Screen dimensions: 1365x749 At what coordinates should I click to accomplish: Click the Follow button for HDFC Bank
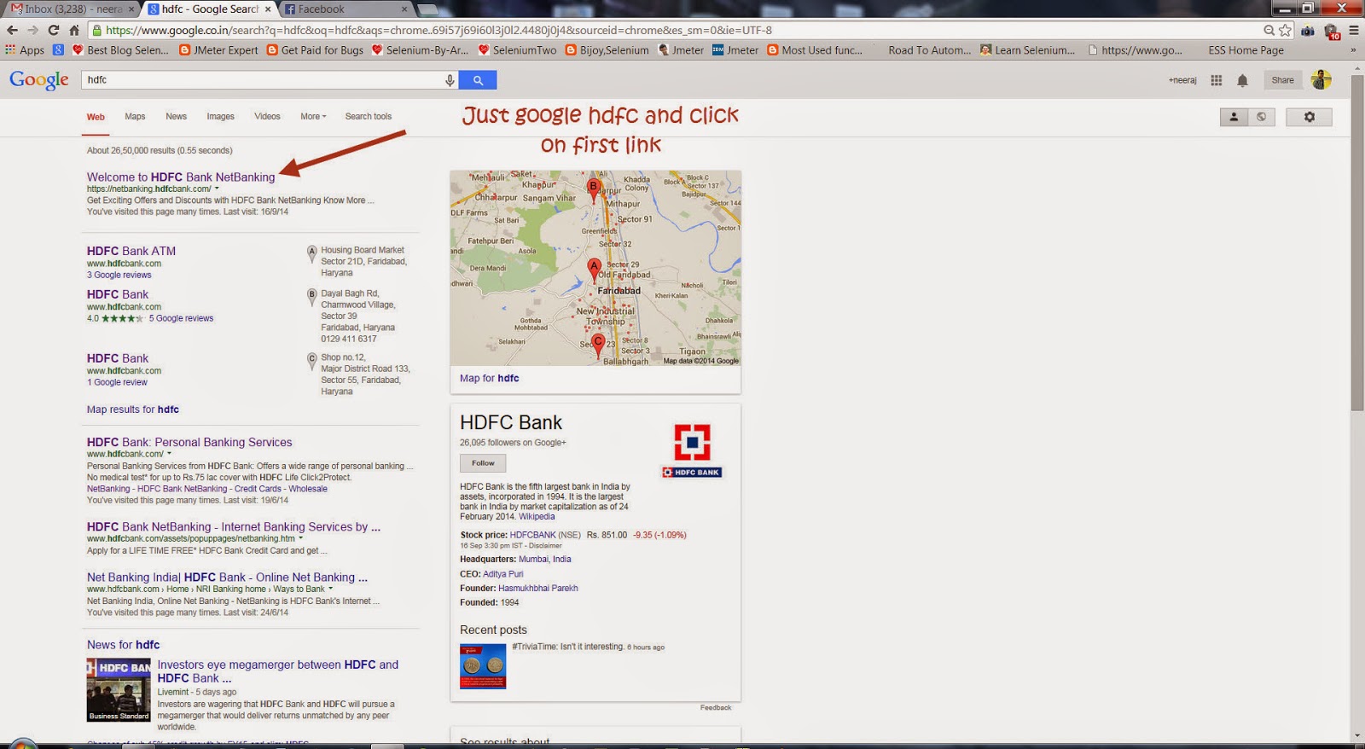point(483,463)
